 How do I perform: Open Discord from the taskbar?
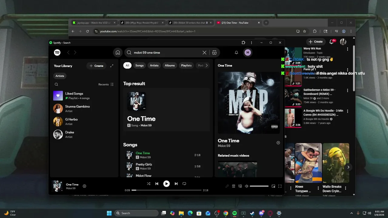tap(261, 213)
